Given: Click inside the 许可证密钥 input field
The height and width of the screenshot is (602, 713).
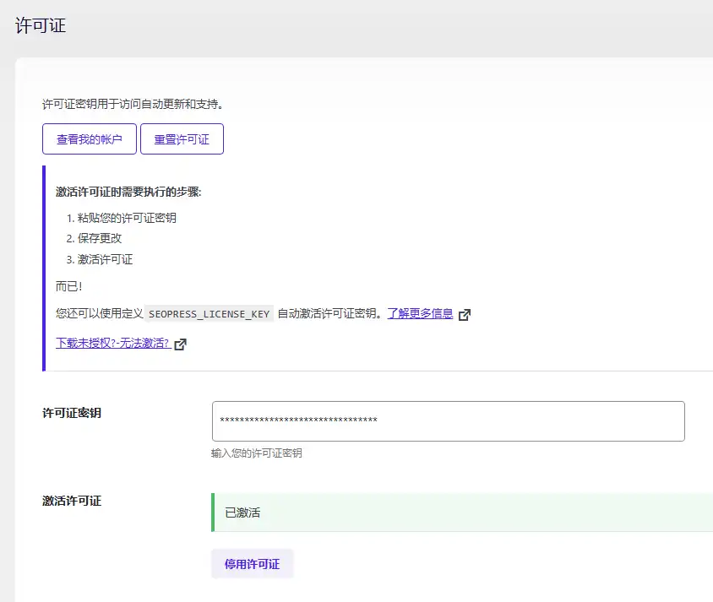Looking at the screenshot, I should coord(448,420).
